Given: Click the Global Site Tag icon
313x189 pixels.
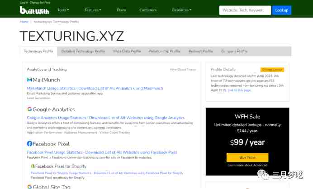Looking at the screenshot, I should tap(29, 187).
